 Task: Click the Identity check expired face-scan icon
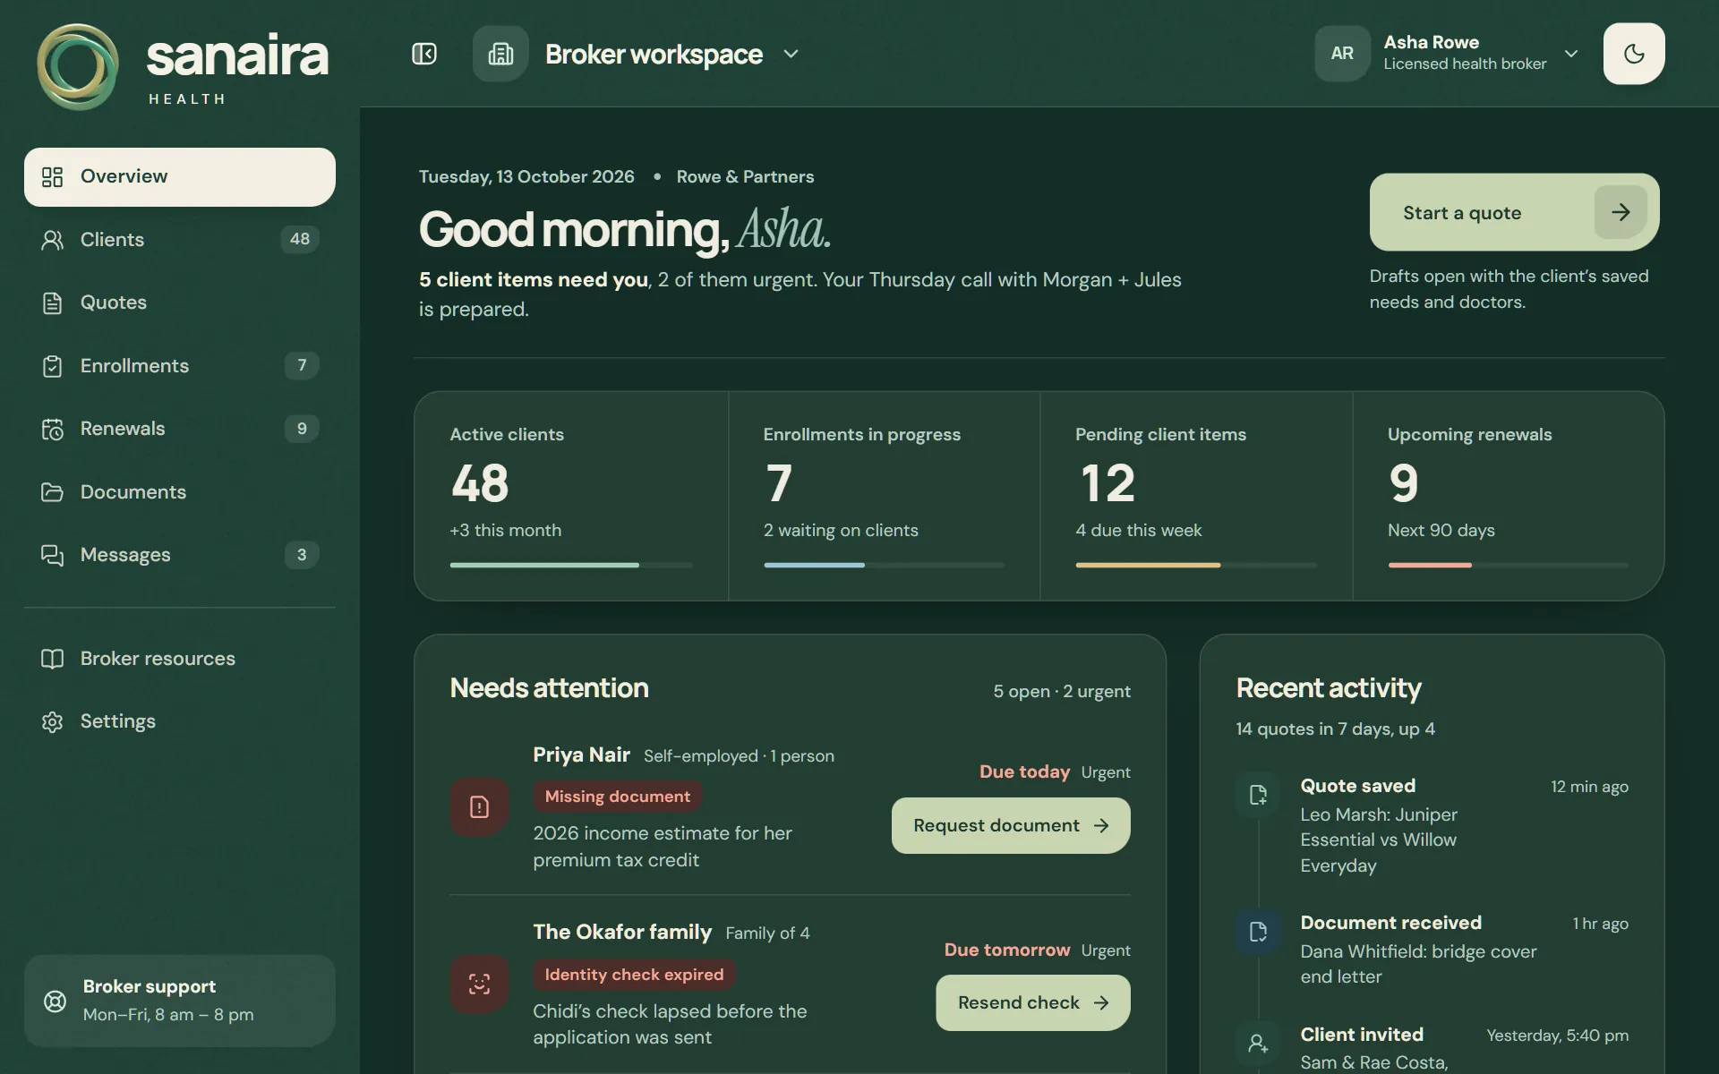[x=479, y=984]
